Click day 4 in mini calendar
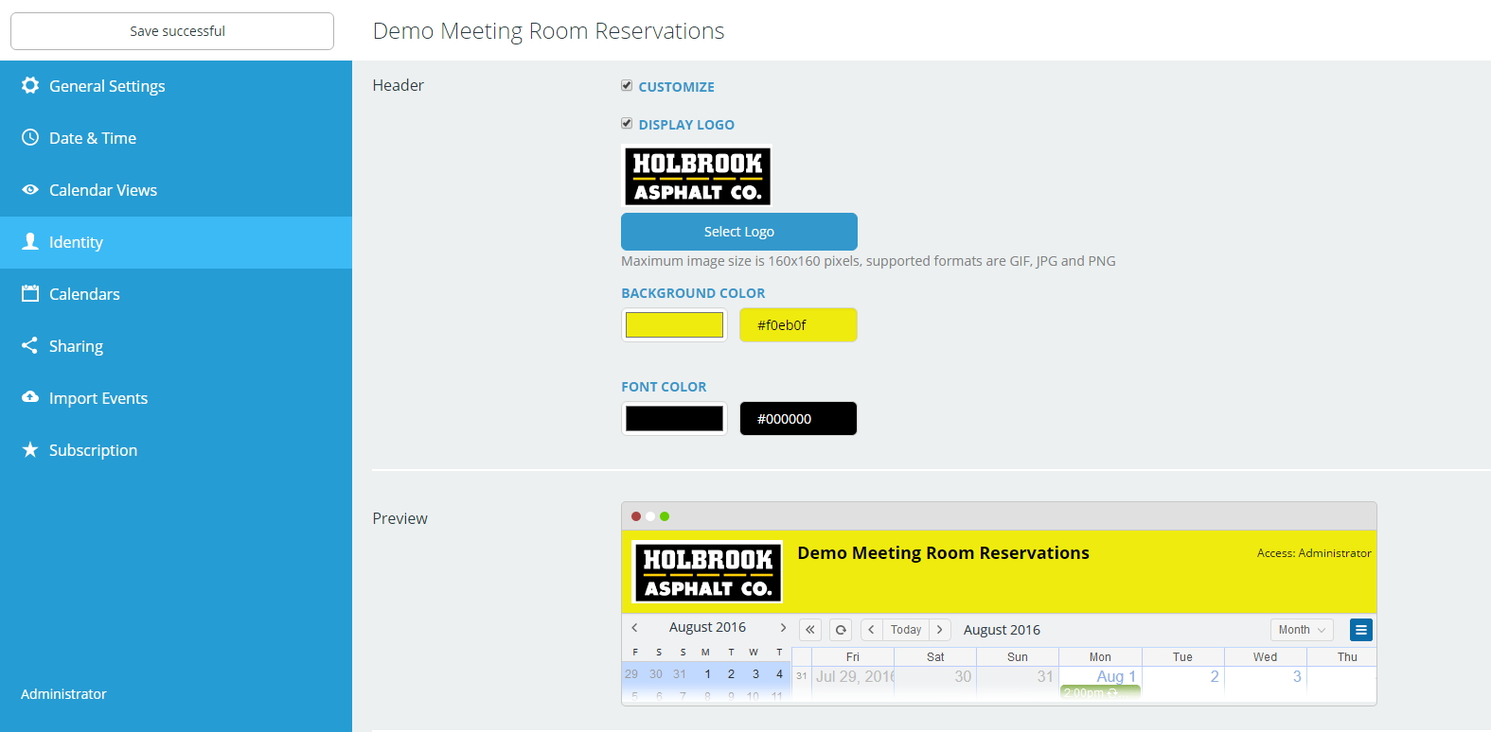The height and width of the screenshot is (732, 1491). (779, 674)
